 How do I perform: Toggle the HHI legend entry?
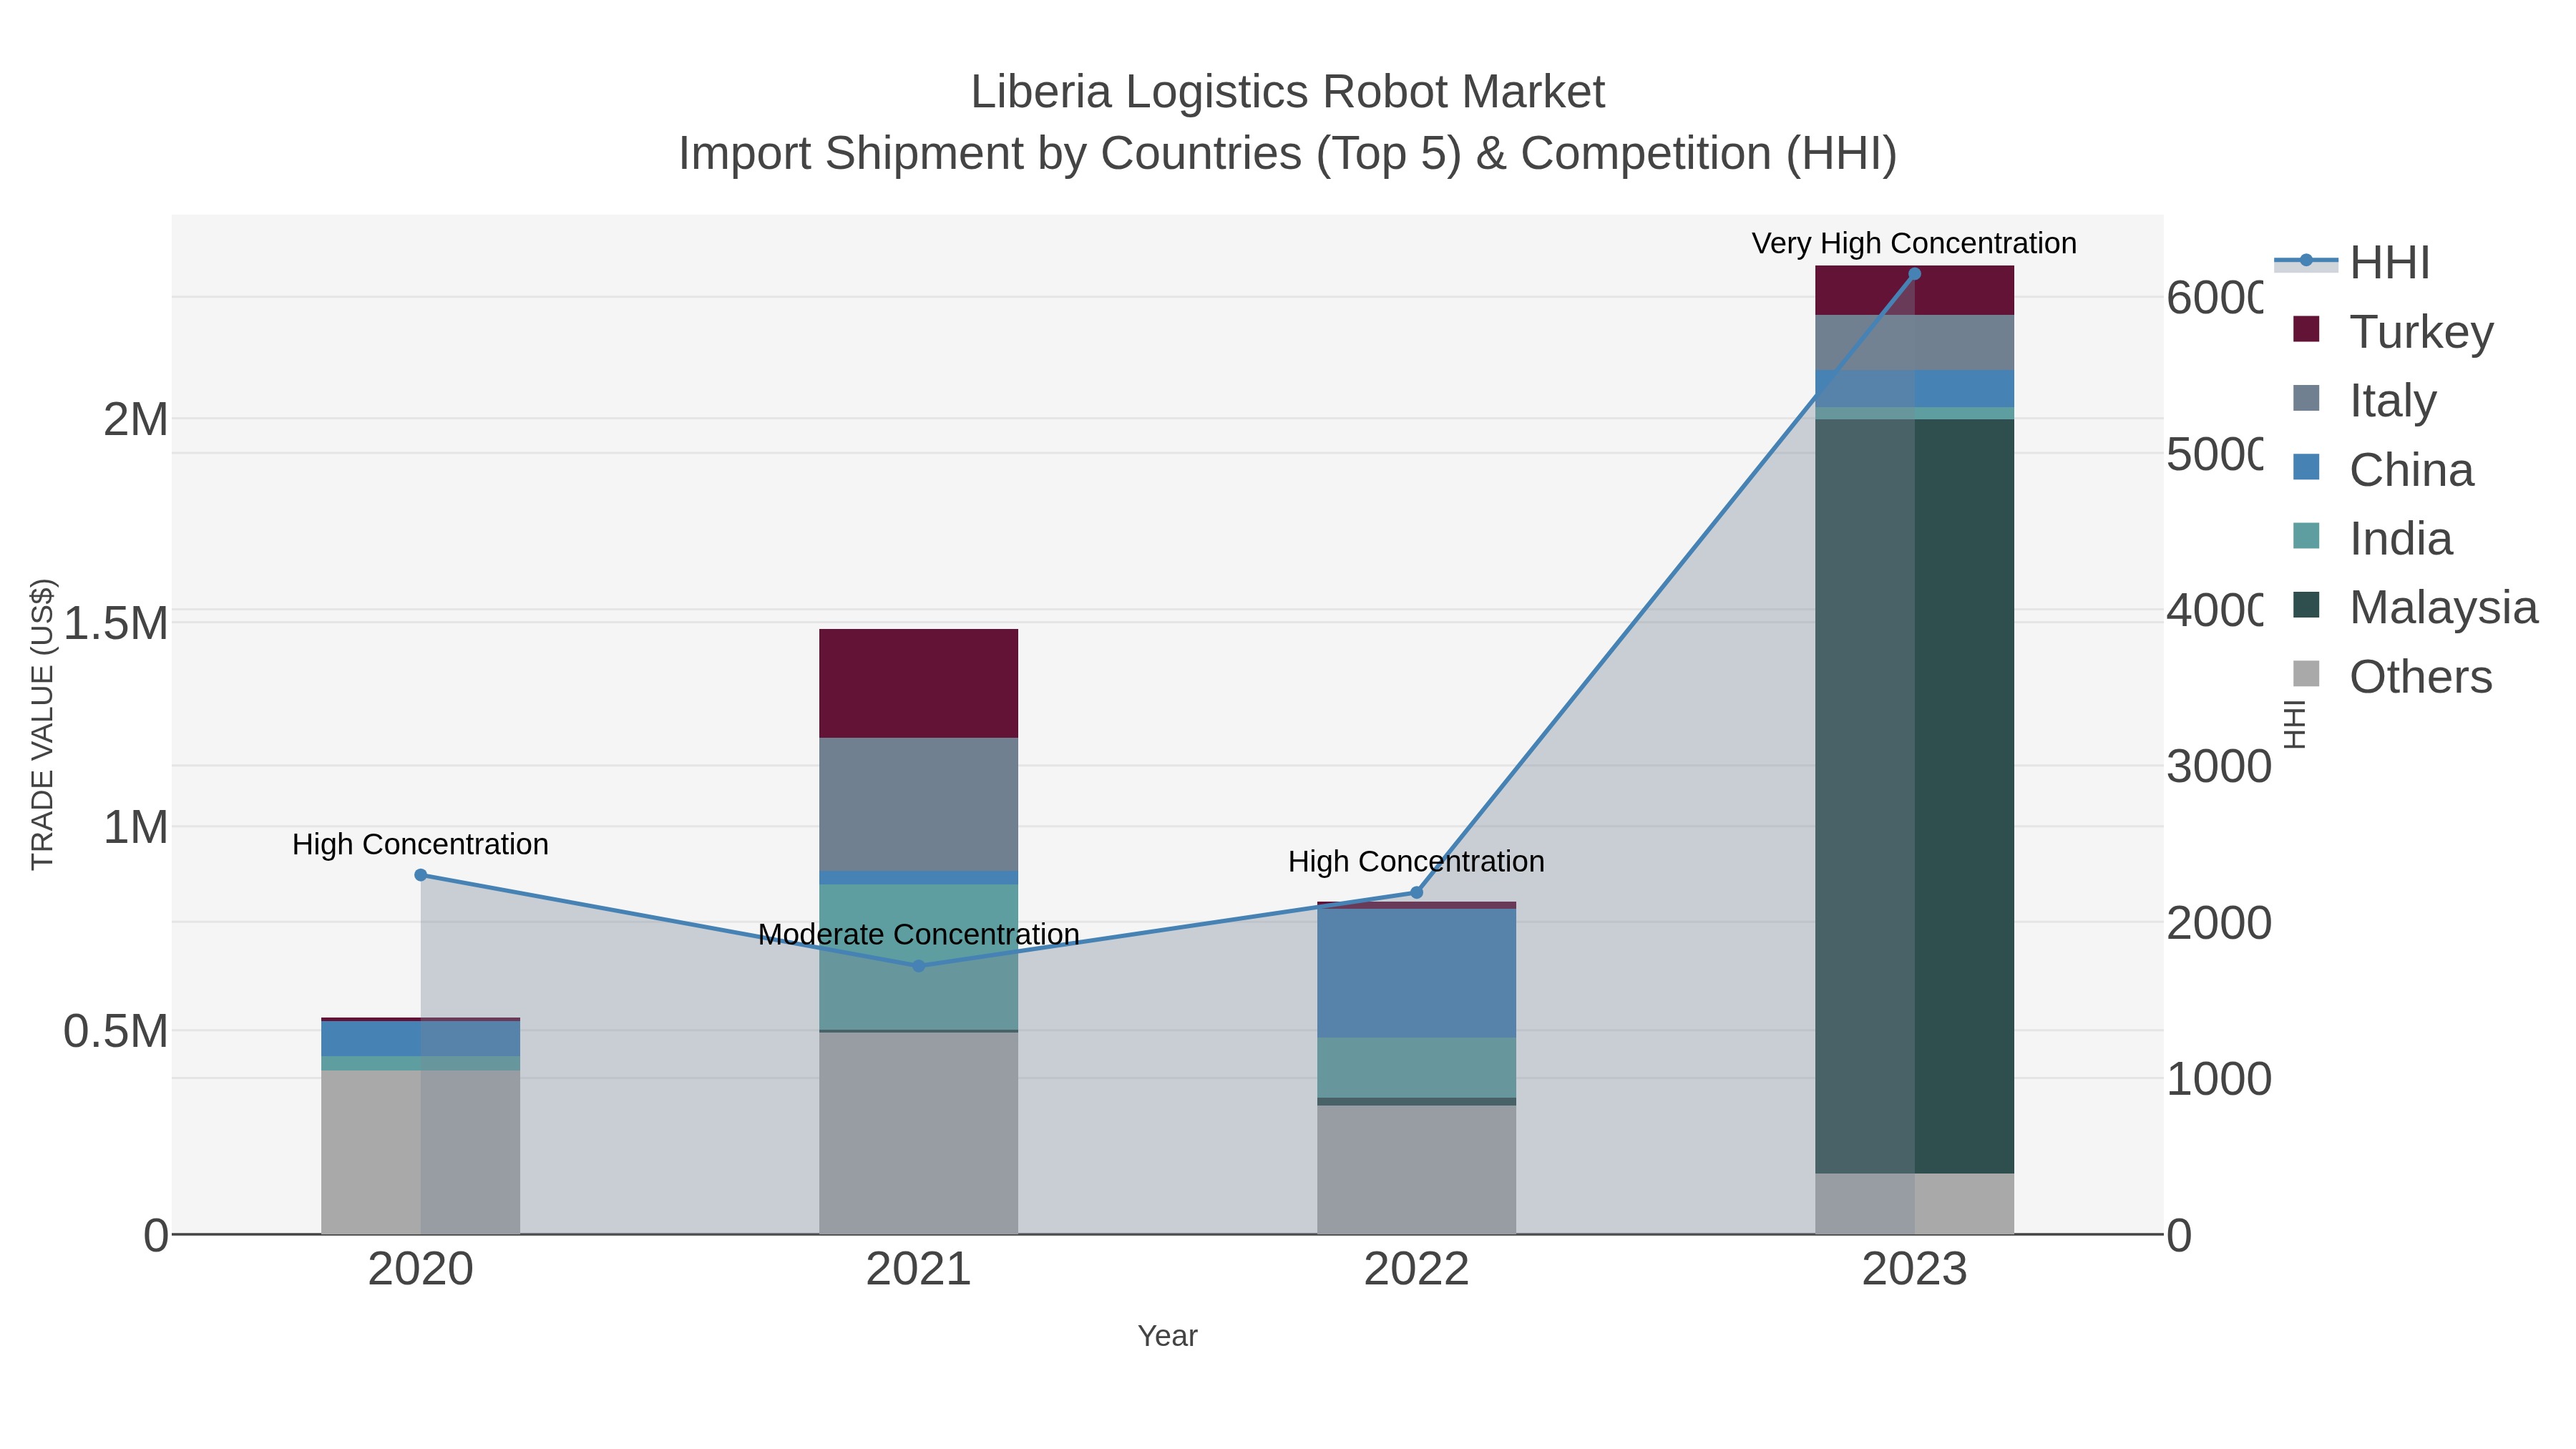(2352, 262)
